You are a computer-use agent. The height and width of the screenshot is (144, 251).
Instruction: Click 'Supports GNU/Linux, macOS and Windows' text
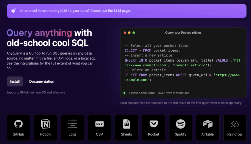(x=36, y=92)
